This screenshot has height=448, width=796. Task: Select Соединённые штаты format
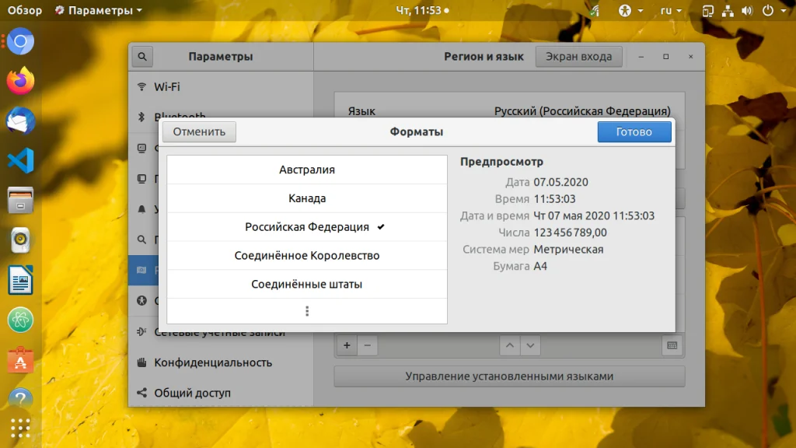pos(306,284)
